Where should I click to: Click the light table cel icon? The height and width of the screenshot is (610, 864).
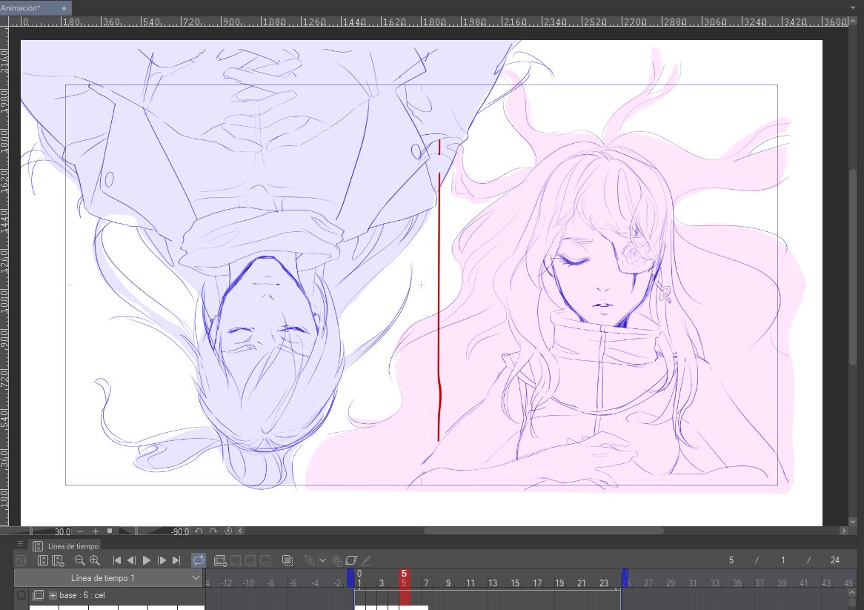[x=351, y=560]
